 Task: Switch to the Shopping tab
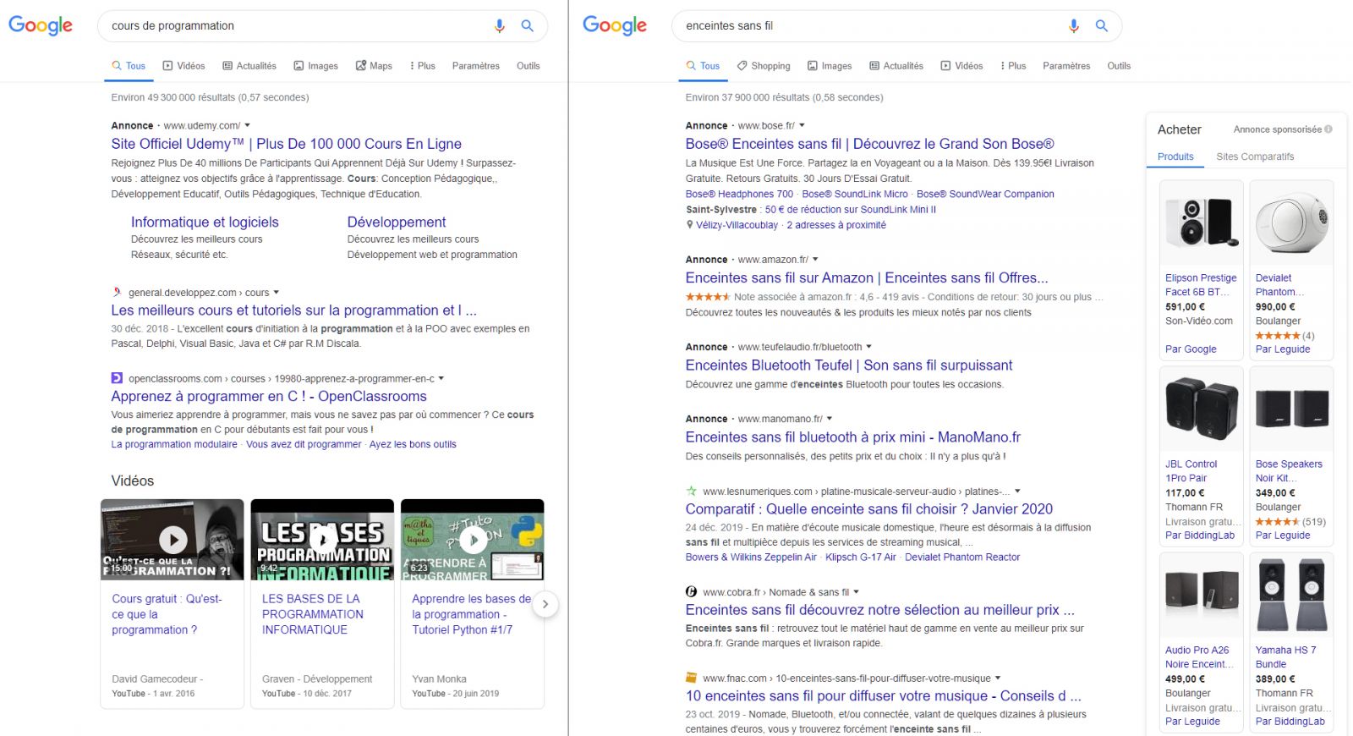click(x=763, y=66)
